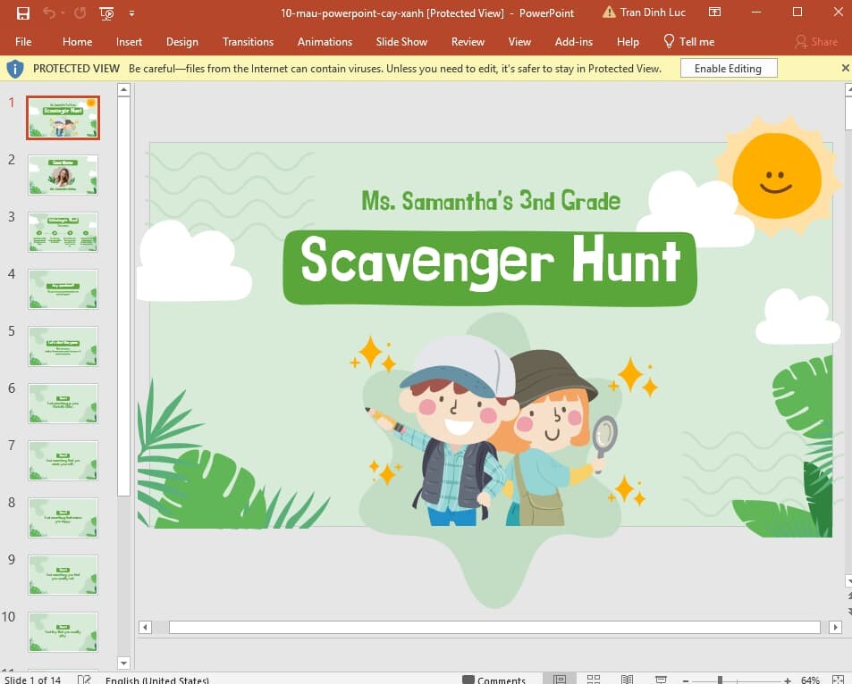Open the Tell me search box
Image resolution: width=852 pixels, height=684 pixels.
click(x=689, y=41)
